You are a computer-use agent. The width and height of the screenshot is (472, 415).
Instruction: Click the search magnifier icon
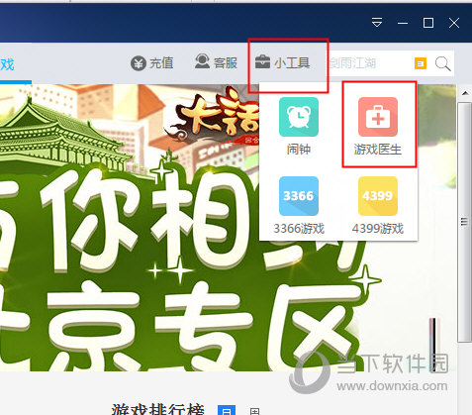442,63
